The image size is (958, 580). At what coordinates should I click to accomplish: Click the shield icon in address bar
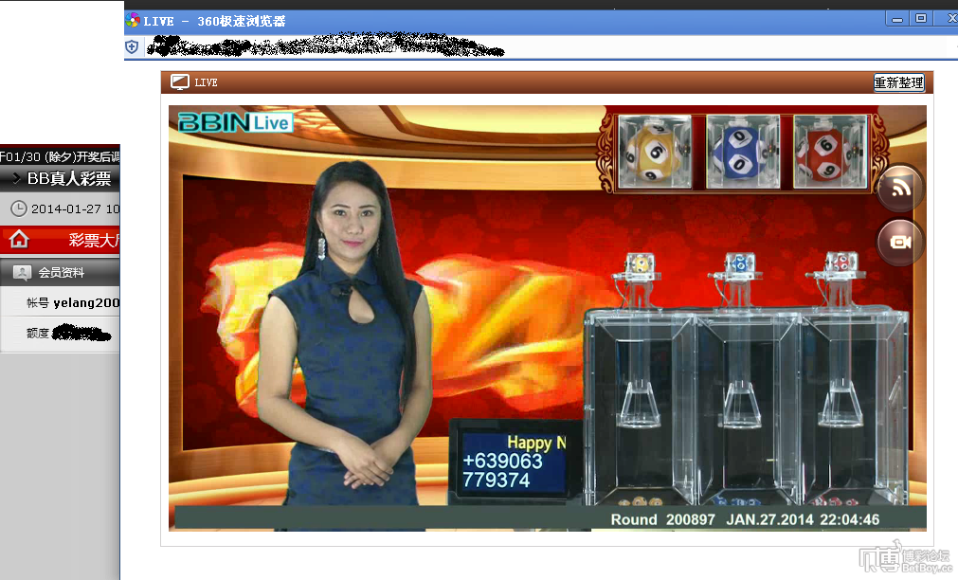click(x=132, y=47)
